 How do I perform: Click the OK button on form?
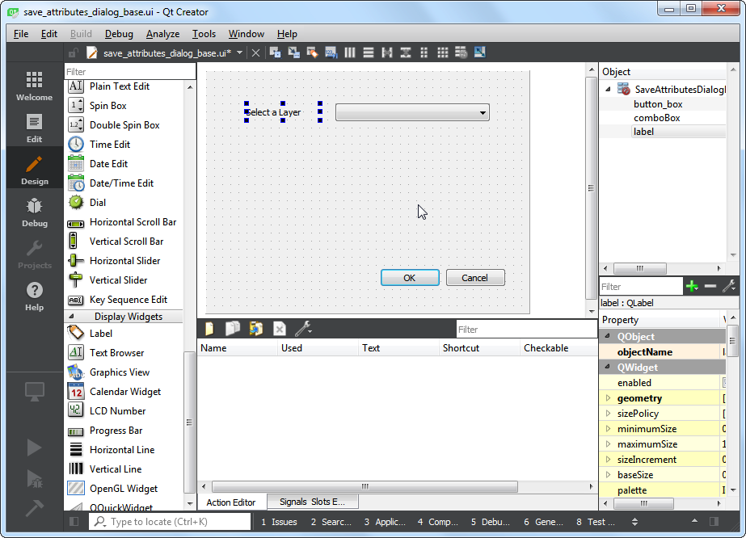point(410,278)
